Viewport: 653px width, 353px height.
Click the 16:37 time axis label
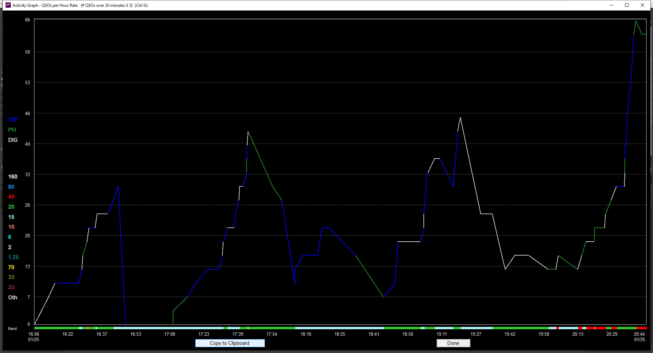102,334
